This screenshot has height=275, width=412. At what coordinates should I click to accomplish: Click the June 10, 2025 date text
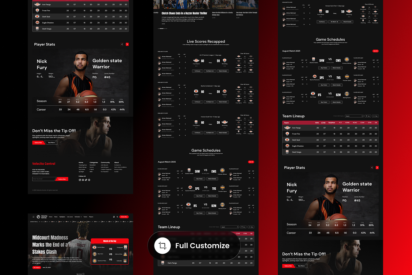[47, 267]
